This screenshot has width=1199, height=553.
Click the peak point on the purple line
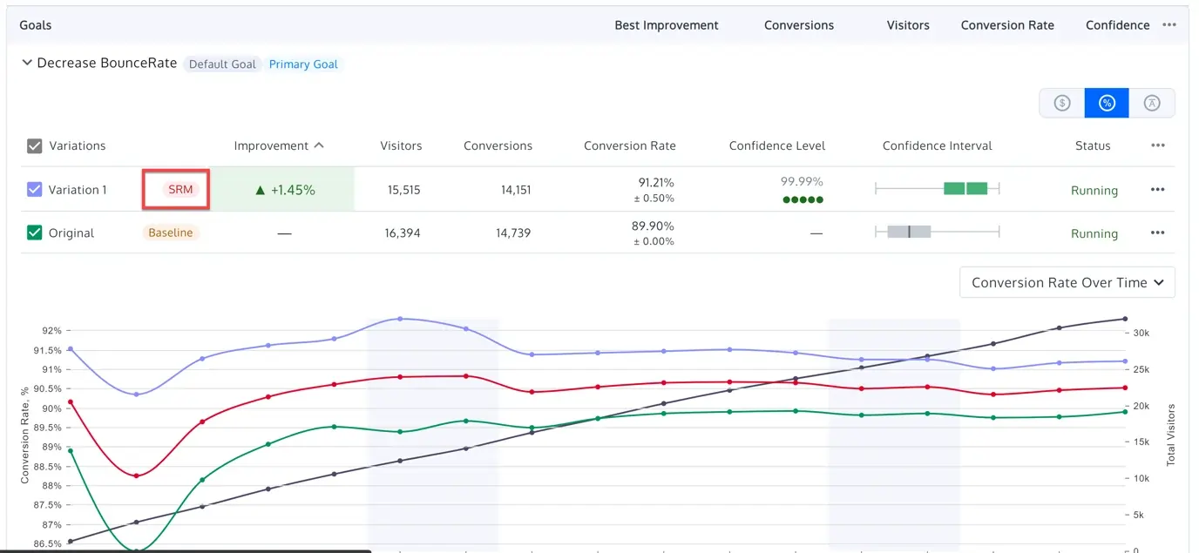(399, 319)
